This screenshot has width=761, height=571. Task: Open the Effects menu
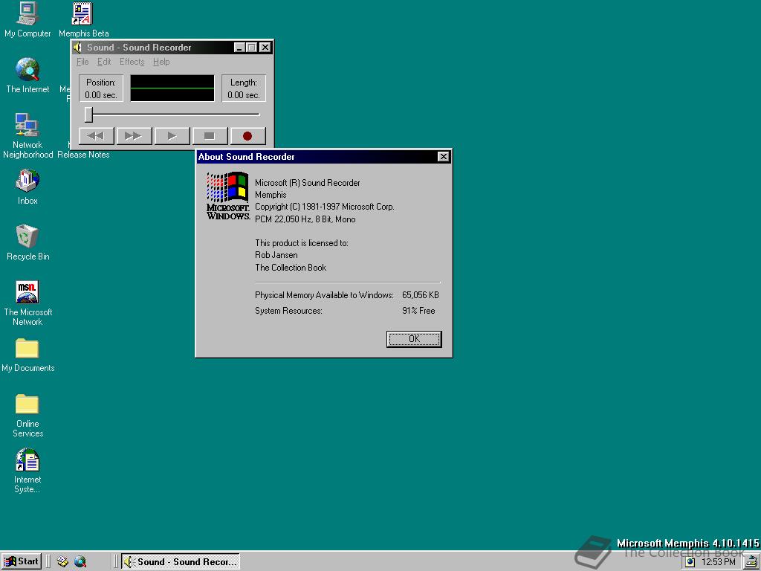[132, 62]
